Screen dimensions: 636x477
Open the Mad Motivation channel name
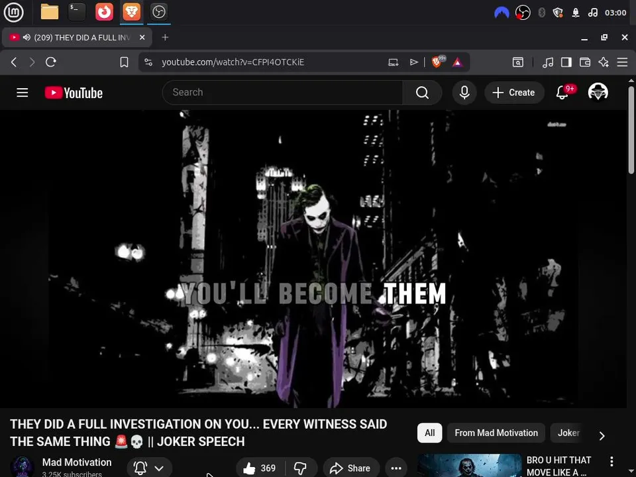77,462
